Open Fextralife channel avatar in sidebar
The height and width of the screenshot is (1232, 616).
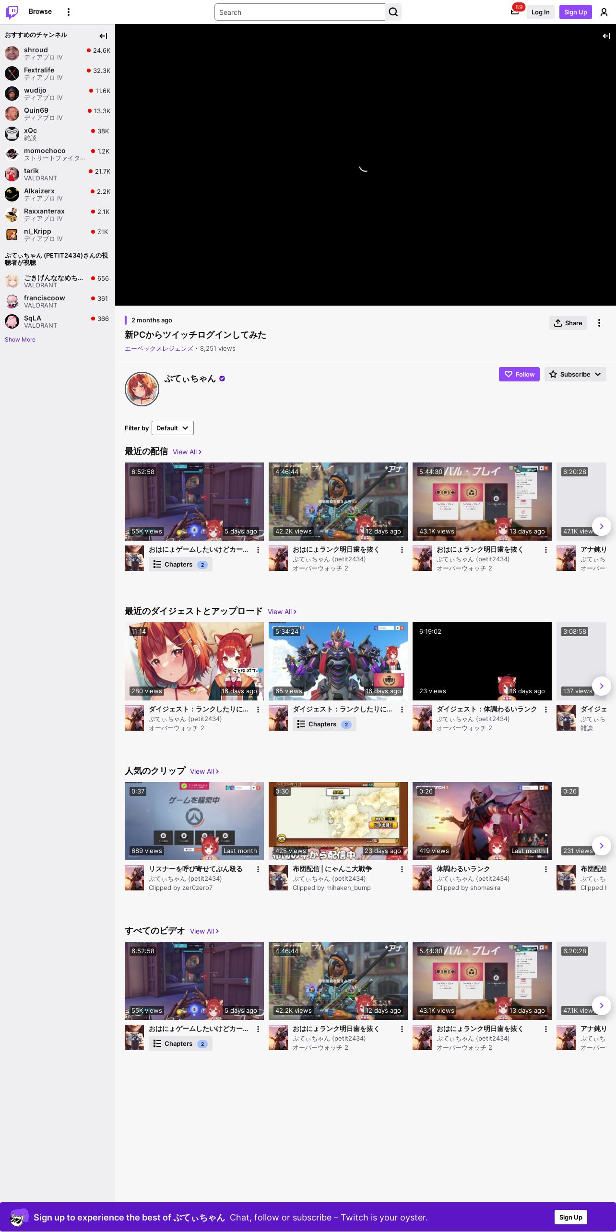(12, 73)
